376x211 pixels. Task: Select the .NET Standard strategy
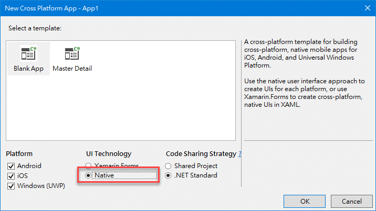tap(168, 175)
